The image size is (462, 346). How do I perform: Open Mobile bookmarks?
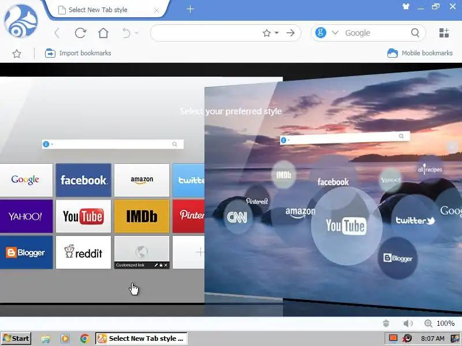point(420,53)
